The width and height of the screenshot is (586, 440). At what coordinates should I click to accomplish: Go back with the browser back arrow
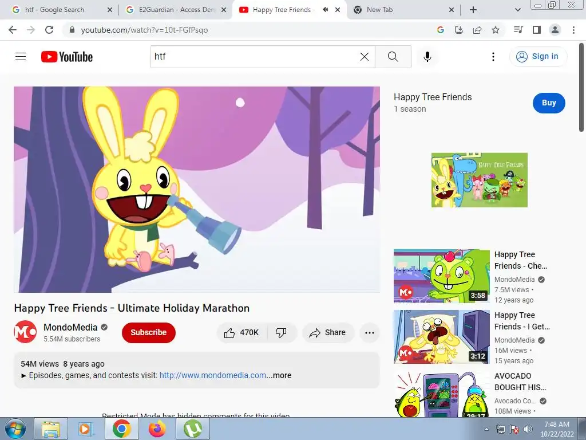point(13,30)
